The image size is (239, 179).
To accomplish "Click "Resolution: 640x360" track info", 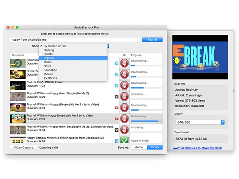I will (x=189, y=106).
